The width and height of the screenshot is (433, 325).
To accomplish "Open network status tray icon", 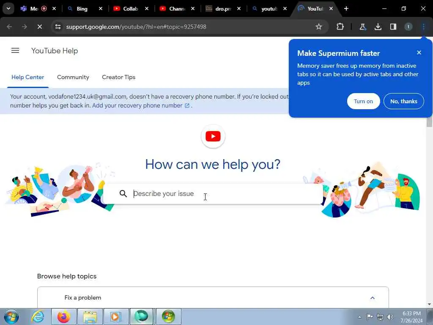I will point(380,317).
